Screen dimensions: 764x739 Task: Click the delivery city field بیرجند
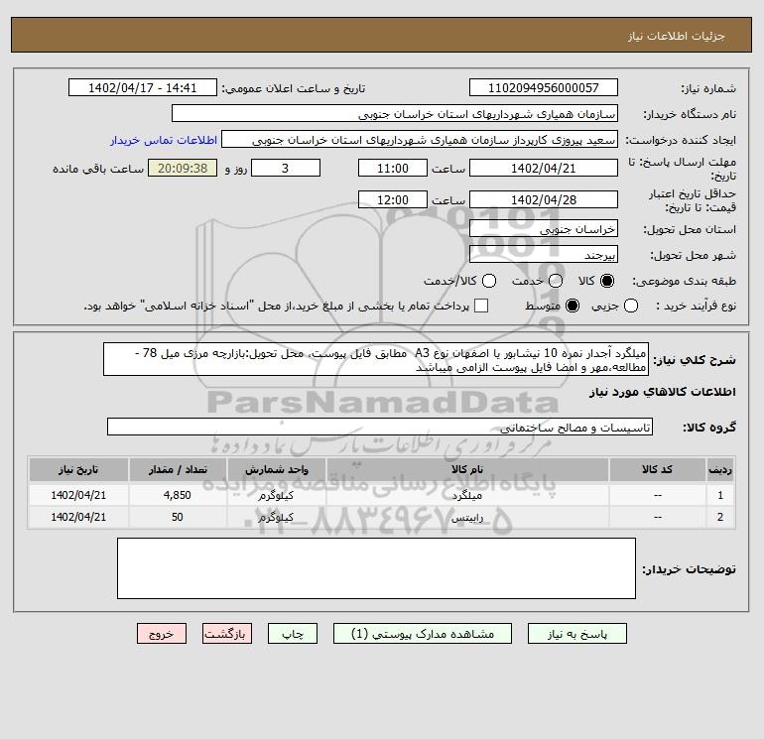click(x=544, y=254)
